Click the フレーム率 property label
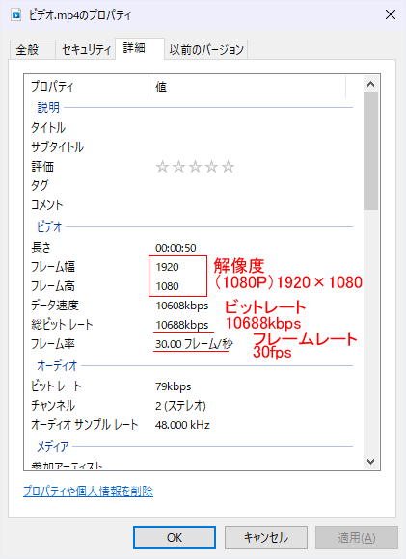Viewport: 406px width, 559px height. coord(53,344)
